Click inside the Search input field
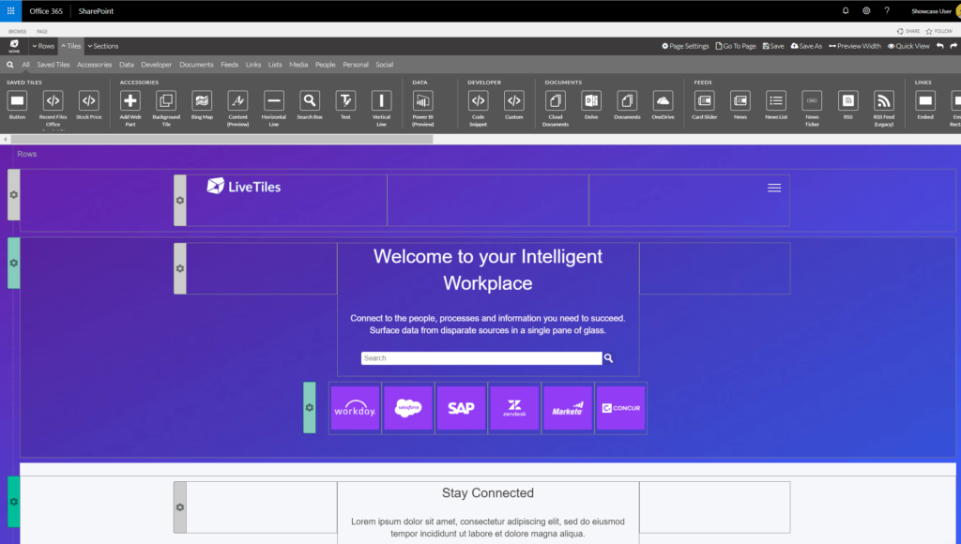Screen dimensions: 961x544 click(481, 358)
